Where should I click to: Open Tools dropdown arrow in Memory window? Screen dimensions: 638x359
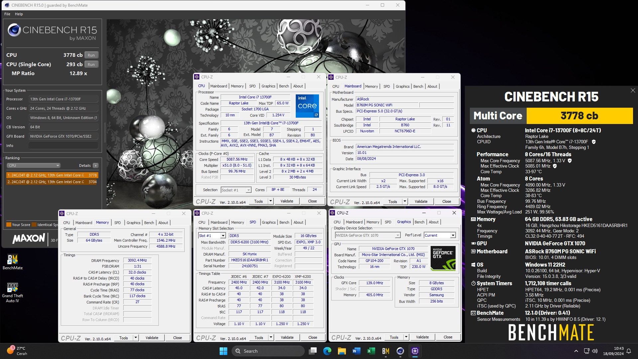[x=136, y=338]
